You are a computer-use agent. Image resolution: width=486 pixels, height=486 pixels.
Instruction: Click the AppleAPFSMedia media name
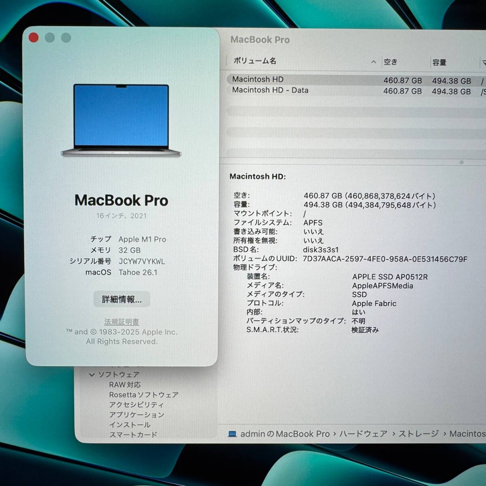[382, 286]
